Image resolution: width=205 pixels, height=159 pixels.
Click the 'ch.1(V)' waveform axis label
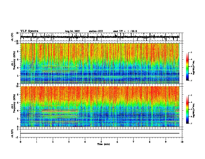tap(12, 37)
